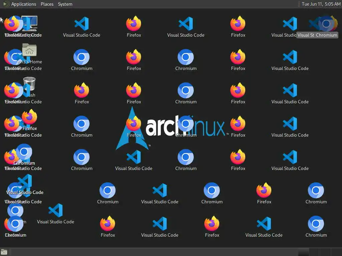Screen dimensions: 342x256
Task: Open the vm3's Home folder icon
Action: [29, 50]
